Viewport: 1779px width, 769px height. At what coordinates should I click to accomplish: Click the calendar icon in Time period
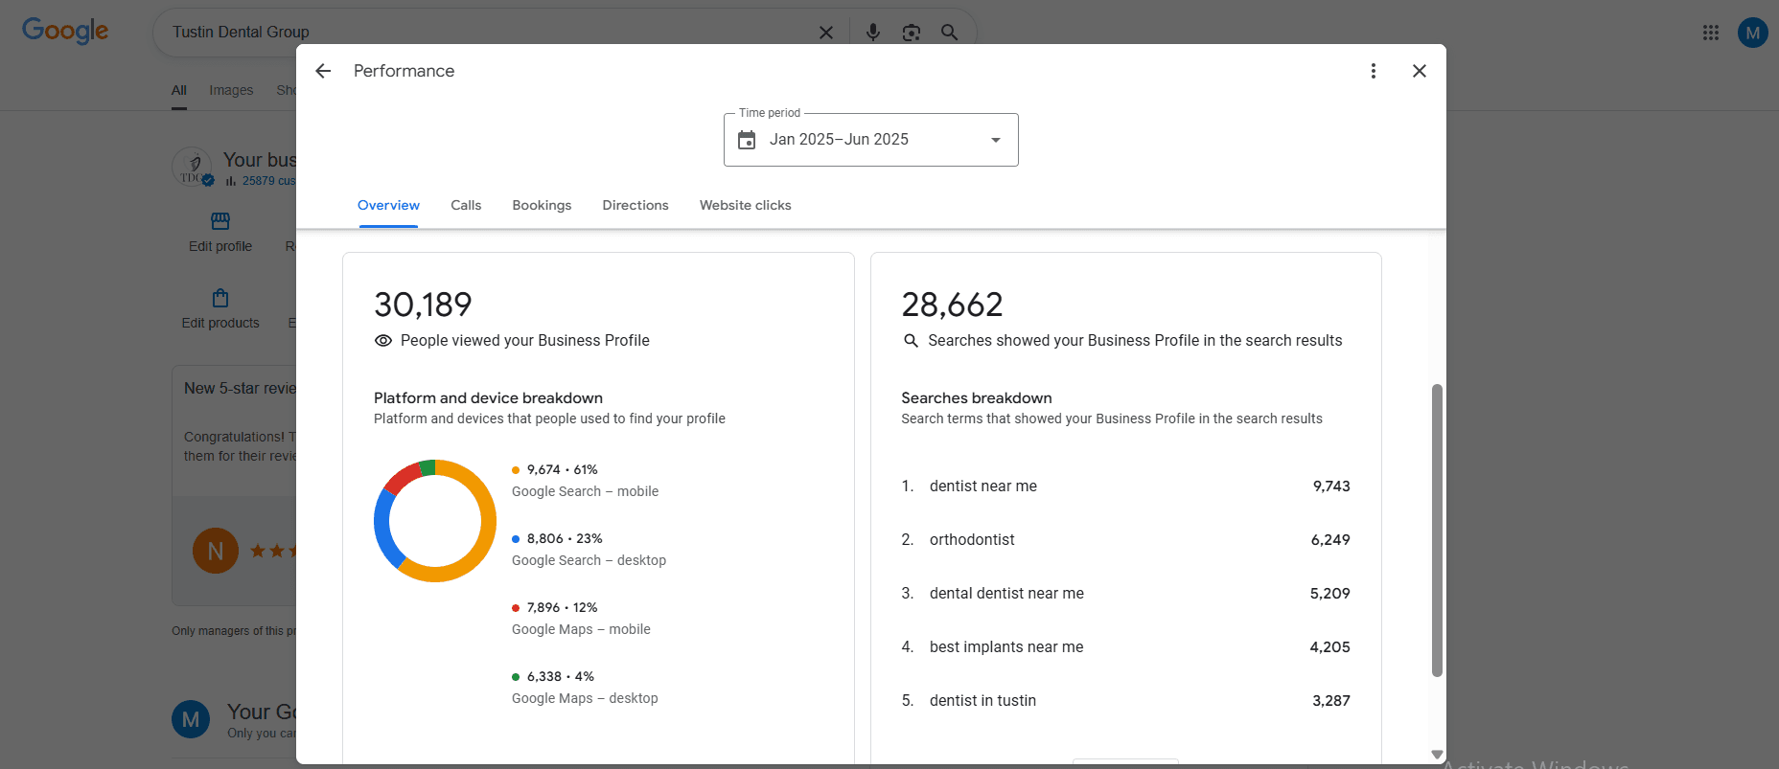pos(747,140)
